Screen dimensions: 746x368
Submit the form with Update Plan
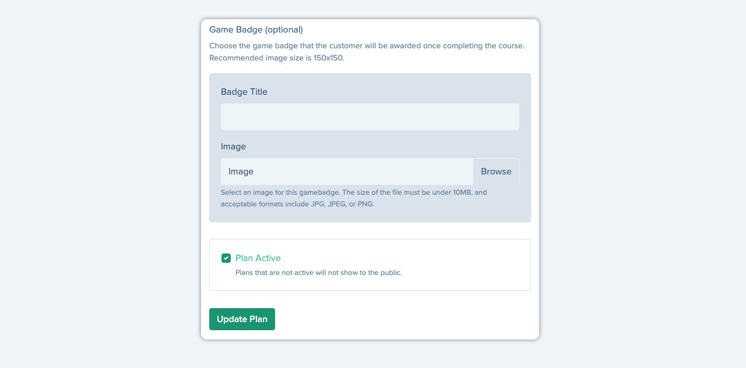tap(242, 319)
